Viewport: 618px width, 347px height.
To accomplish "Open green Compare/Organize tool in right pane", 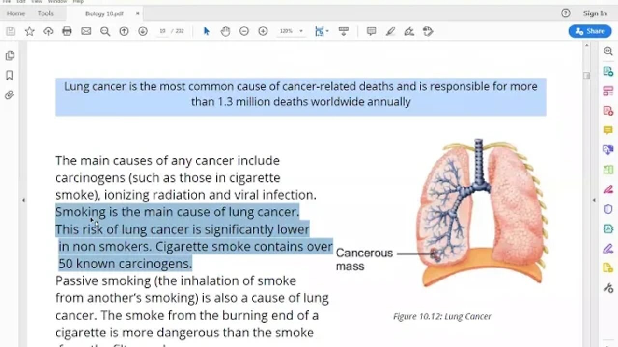I will (x=608, y=170).
